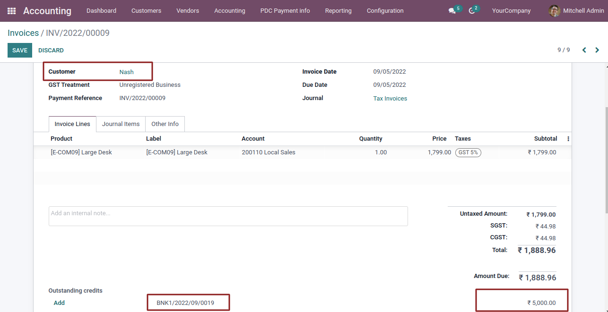The width and height of the screenshot is (608, 312).
Task: Open Mitchell Admin user menu
Action: (576, 11)
